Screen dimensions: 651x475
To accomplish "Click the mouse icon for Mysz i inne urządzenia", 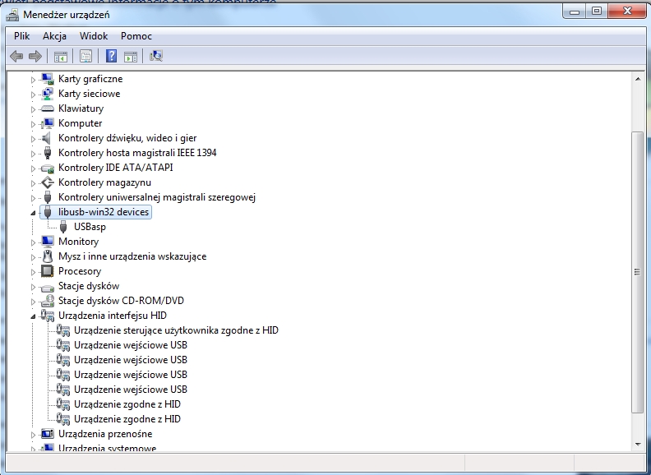I will pyautogui.click(x=48, y=256).
